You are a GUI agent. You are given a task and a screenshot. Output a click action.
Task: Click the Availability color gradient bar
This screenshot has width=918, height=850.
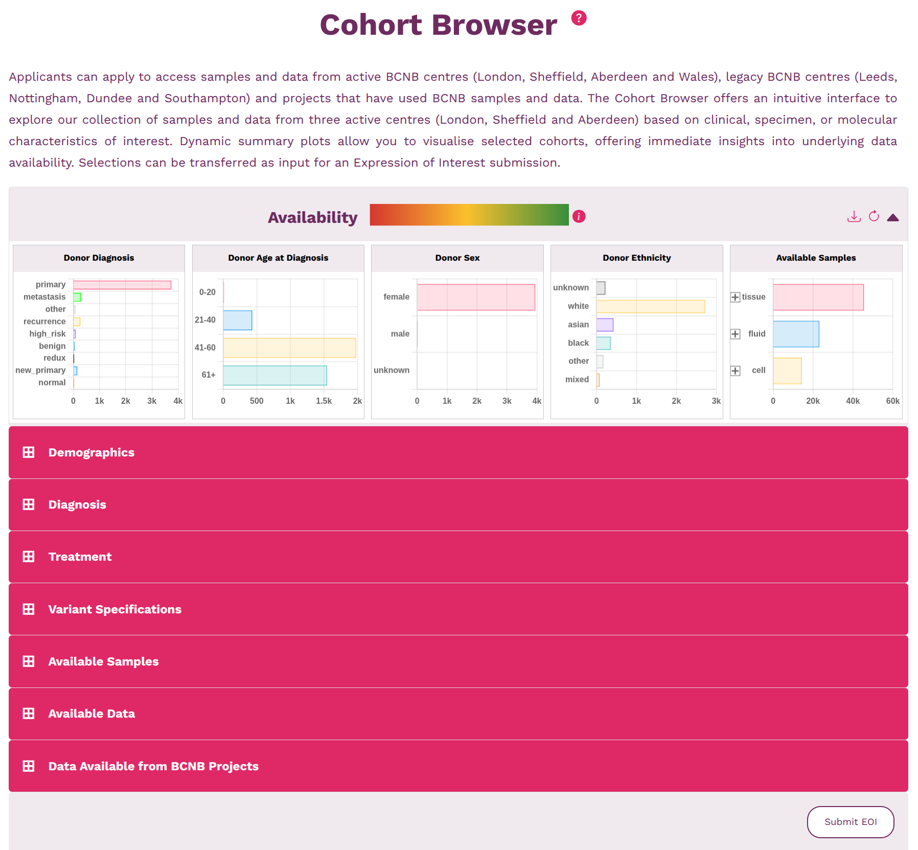(469, 214)
